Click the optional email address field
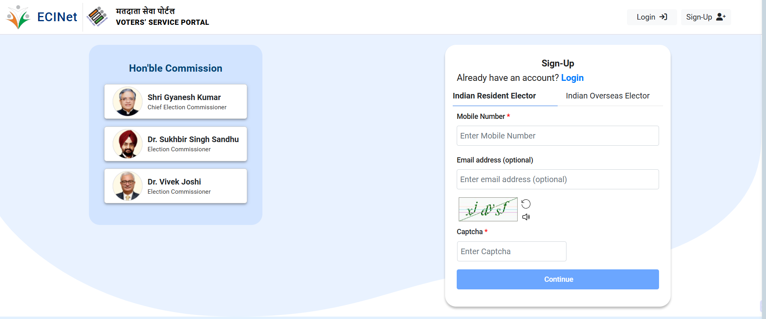This screenshot has width=766, height=319. [x=557, y=179]
